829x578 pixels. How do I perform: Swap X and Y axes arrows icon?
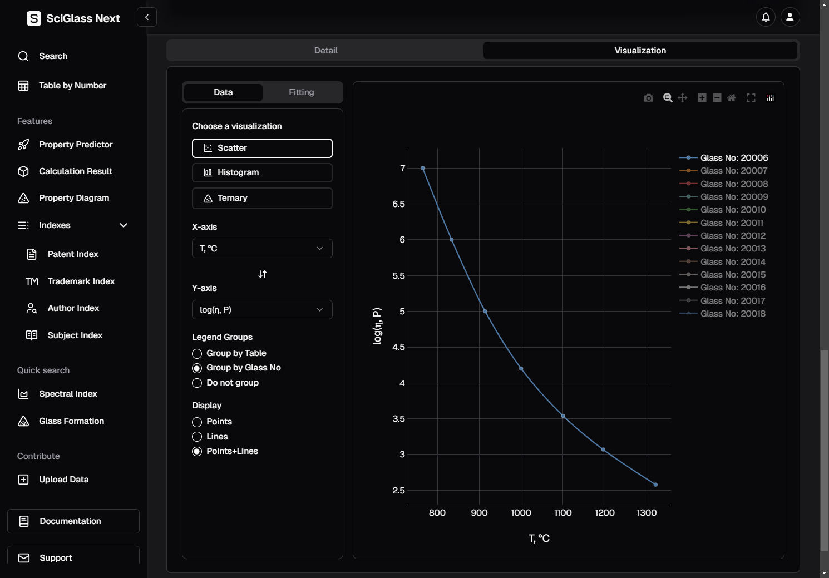(263, 274)
